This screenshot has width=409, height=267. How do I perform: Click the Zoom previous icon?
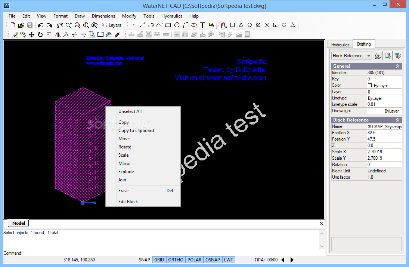[x=94, y=25]
